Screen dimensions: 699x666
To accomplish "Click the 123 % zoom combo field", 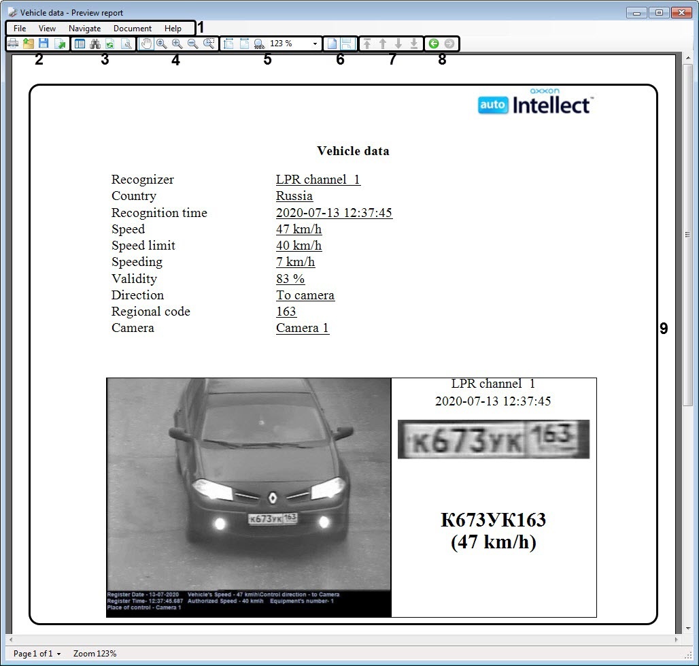I will 293,44.
